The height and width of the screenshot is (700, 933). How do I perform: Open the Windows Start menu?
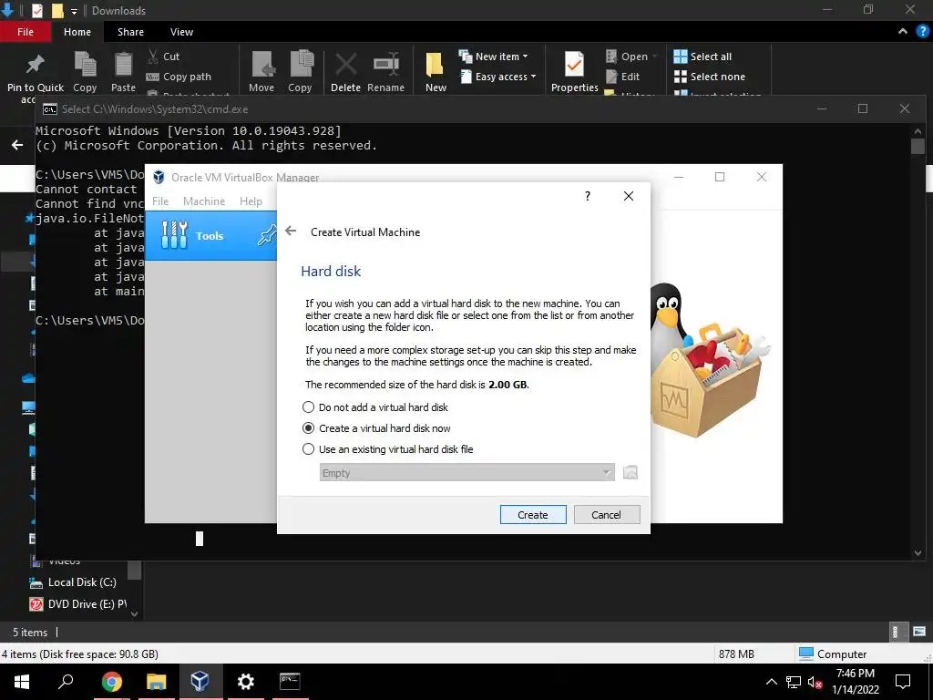pyautogui.click(x=22, y=682)
